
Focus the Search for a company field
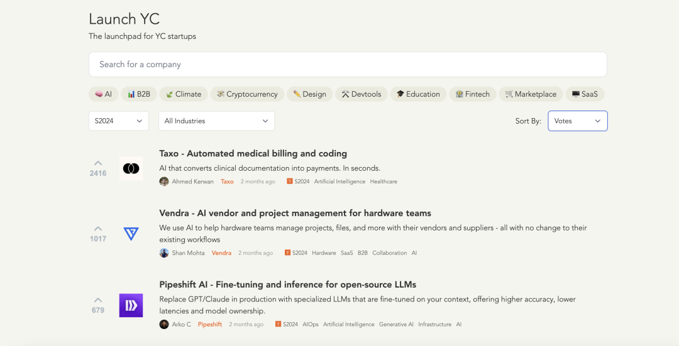tap(348, 65)
